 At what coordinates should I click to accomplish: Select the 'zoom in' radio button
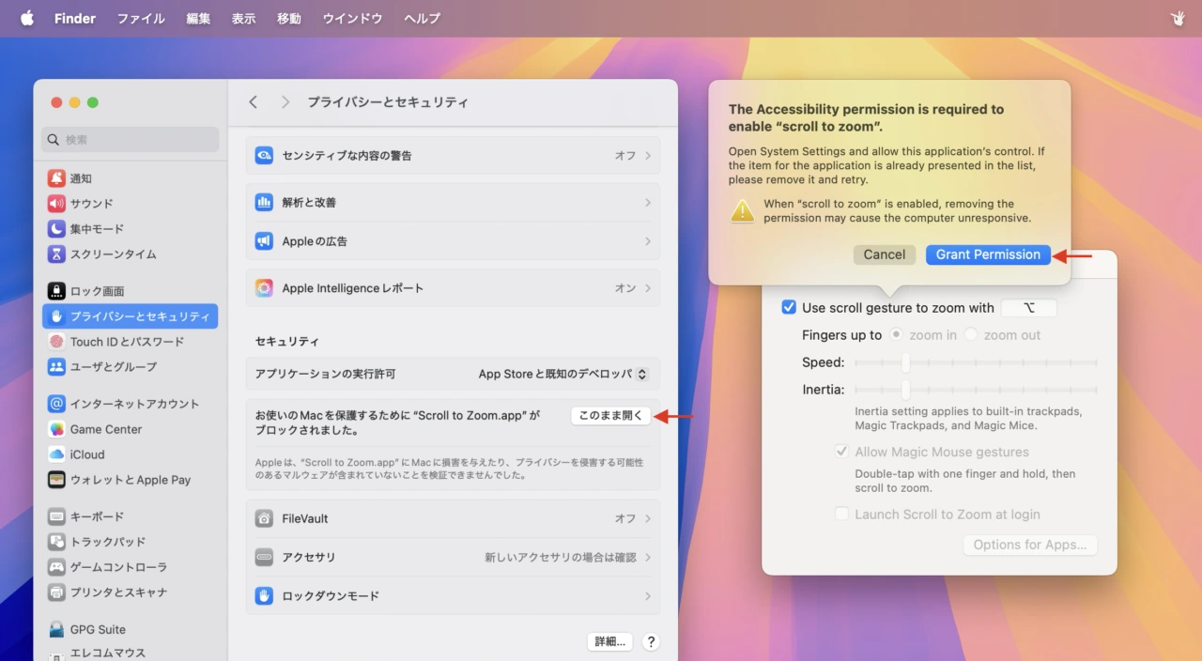coord(897,335)
